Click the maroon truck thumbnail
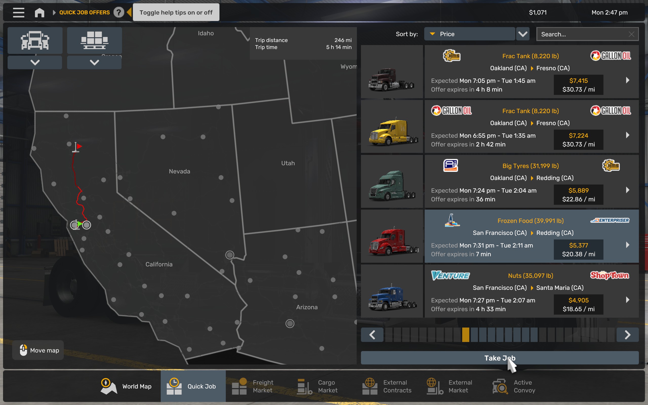This screenshot has width=648, height=405. tap(392, 72)
